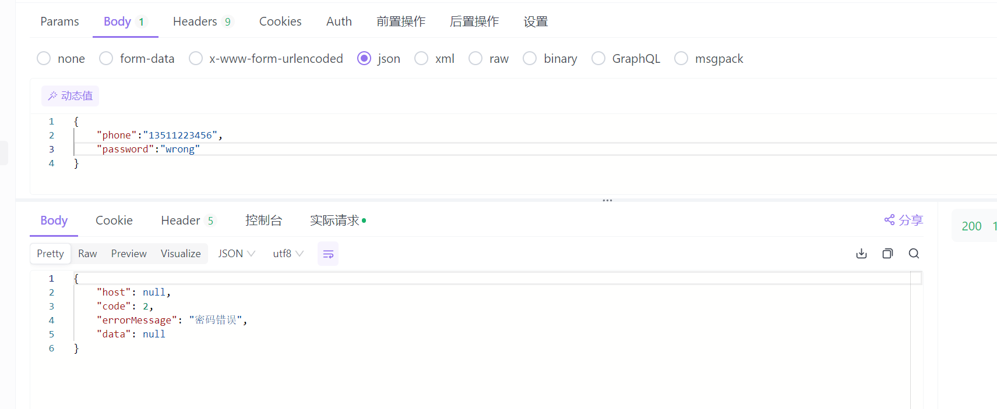997x409 pixels.
Task: Switch to the Params tab
Action: pyautogui.click(x=59, y=22)
